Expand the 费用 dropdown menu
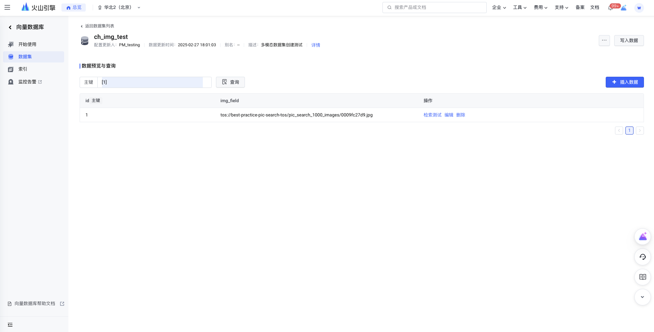 tap(541, 7)
